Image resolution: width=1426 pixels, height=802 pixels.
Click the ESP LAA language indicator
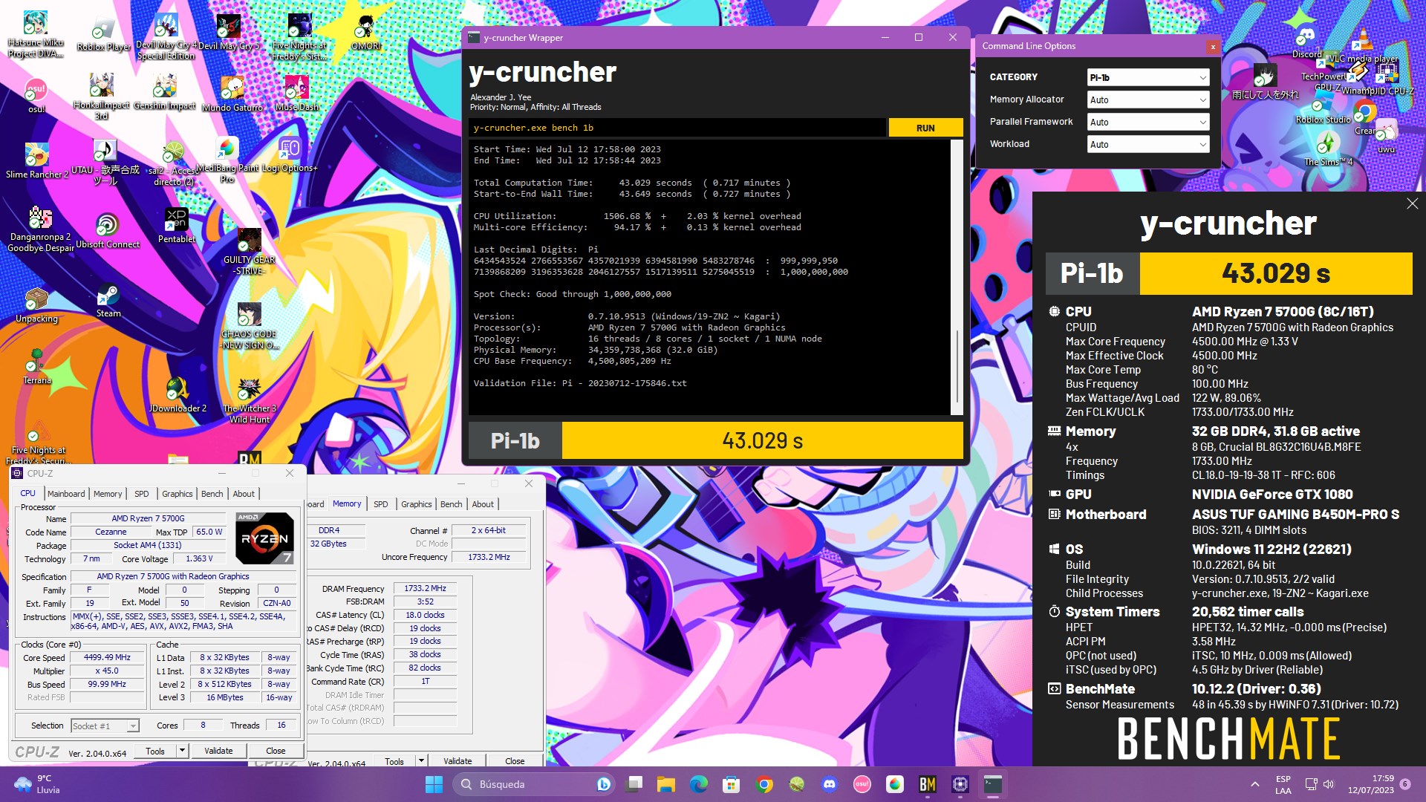(1283, 784)
